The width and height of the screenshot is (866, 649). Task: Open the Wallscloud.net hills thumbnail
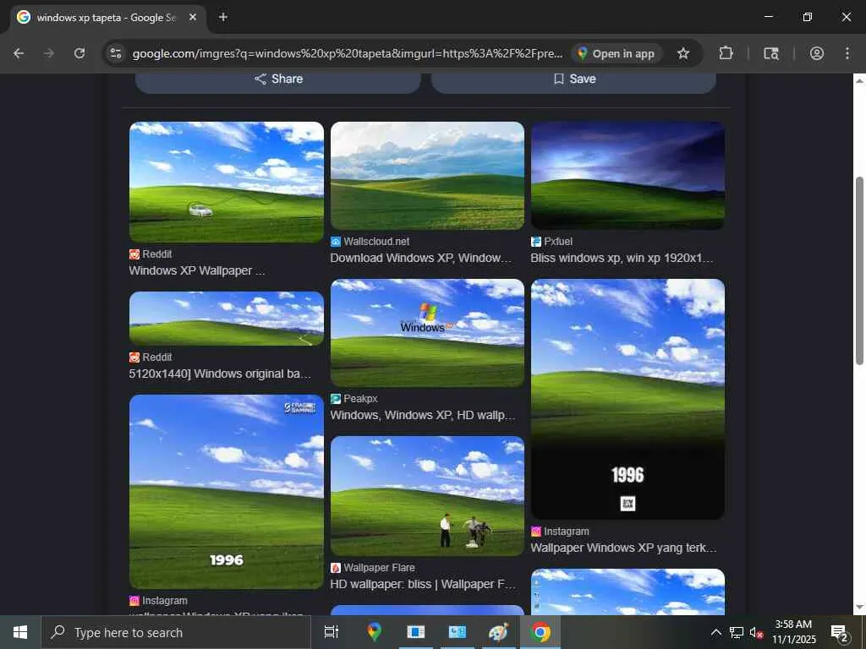[x=427, y=176]
